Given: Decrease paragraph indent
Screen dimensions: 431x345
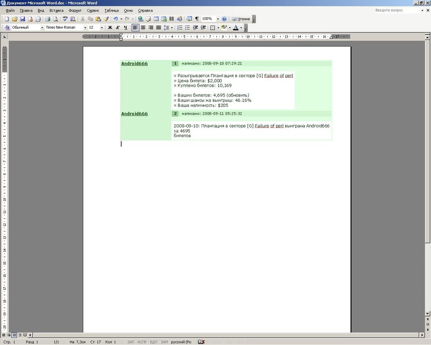Looking at the screenshot, I should click(x=196, y=27).
